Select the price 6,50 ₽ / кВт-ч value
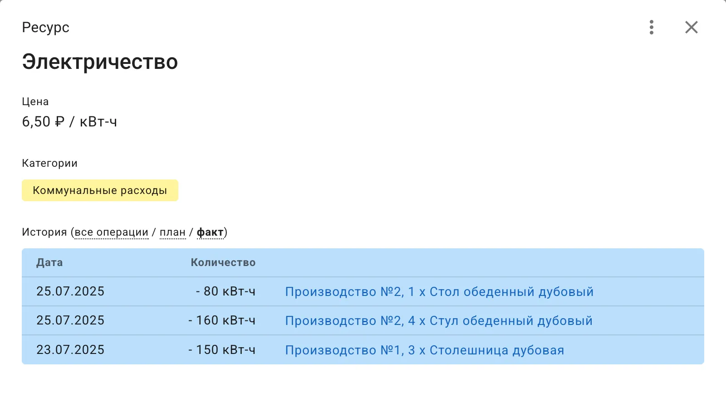Image resolution: width=726 pixels, height=397 pixels. [x=69, y=121]
